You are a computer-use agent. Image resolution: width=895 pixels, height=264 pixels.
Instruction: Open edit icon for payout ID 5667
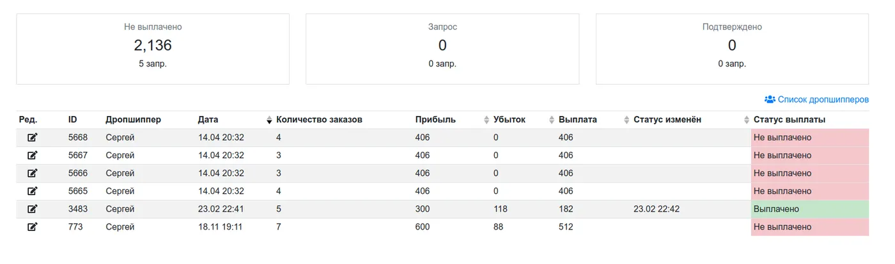coord(32,155)
